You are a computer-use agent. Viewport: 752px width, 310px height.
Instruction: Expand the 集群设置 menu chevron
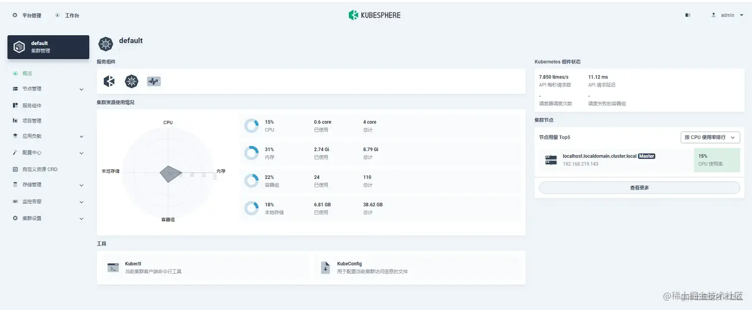[x=82, y=219]
